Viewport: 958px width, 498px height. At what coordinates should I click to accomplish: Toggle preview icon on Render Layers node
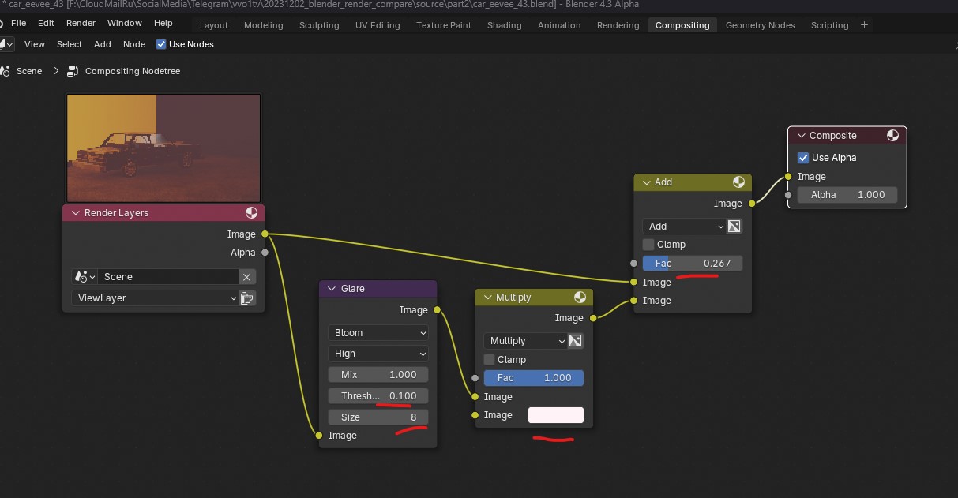[x=251, y=213]
